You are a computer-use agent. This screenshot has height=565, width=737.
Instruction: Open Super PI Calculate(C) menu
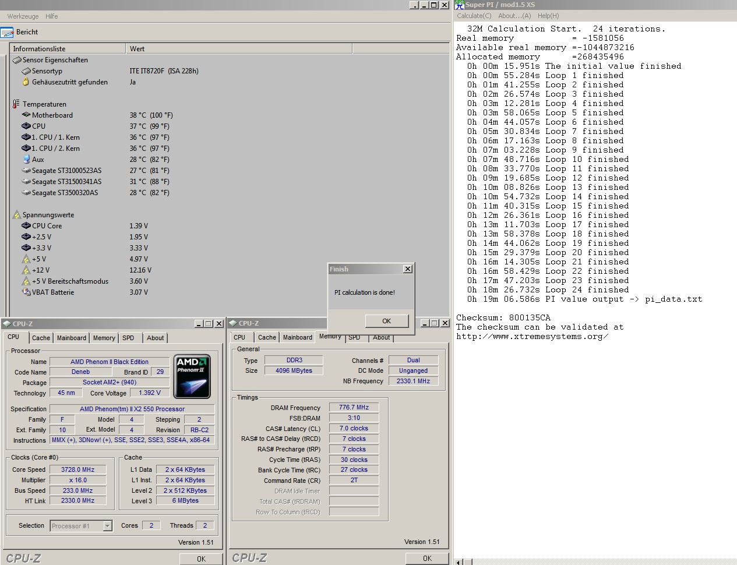pos(474,16)
